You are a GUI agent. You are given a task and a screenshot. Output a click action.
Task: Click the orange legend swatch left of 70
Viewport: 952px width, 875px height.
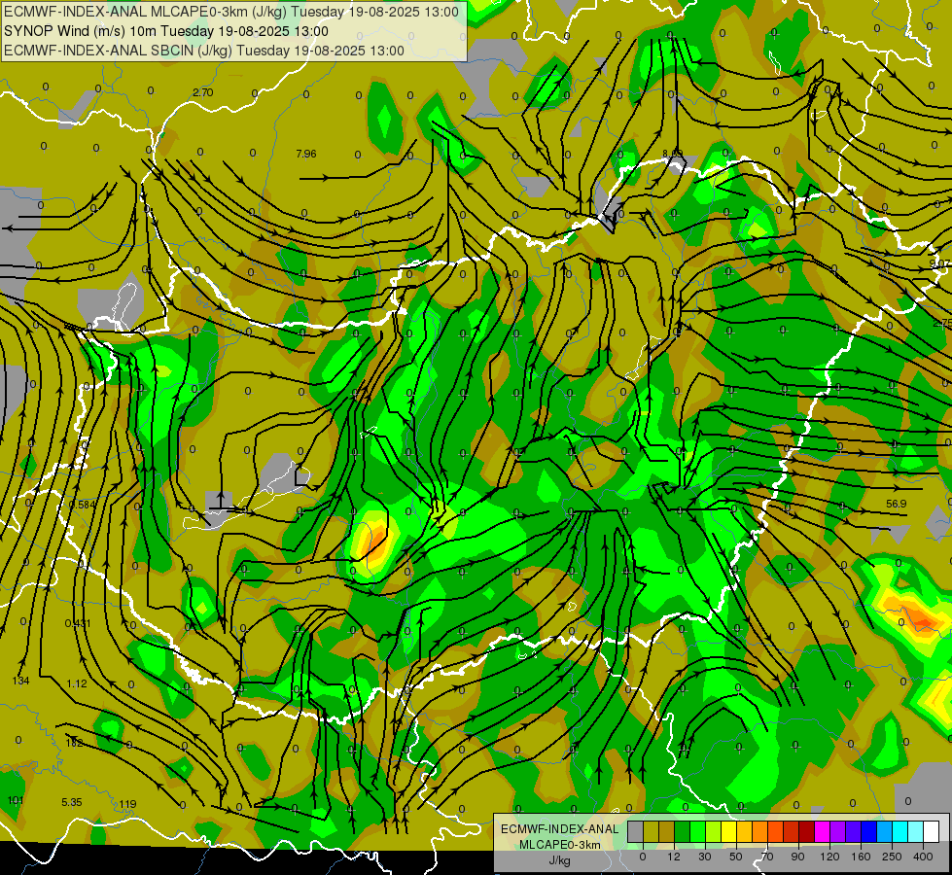coord(760,831)
